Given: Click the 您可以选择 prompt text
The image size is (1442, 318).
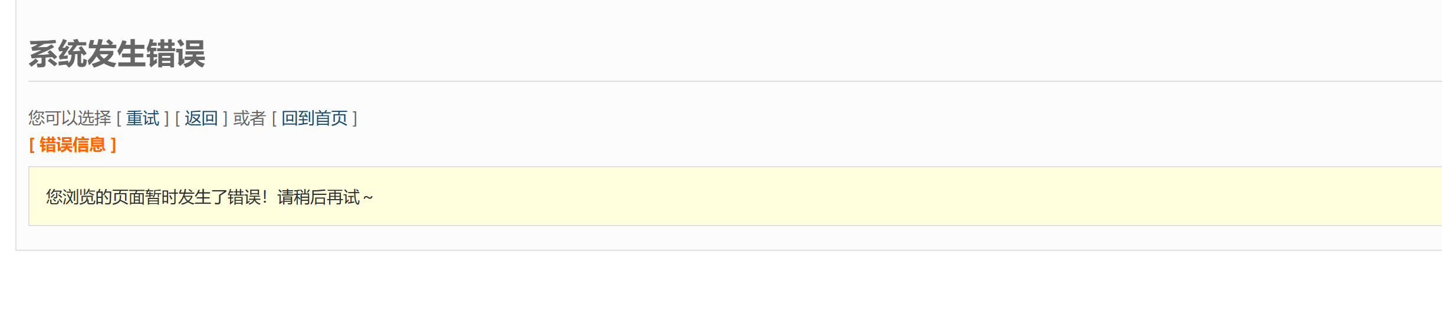Looking at the screenshot, I should point(70,118).
